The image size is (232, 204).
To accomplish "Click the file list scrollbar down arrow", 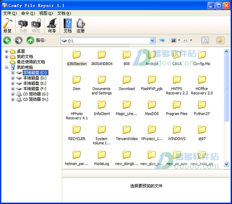I will click(x=226, y=164).
